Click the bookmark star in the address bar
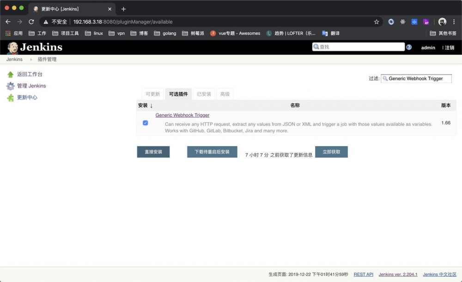 (376, 21)
